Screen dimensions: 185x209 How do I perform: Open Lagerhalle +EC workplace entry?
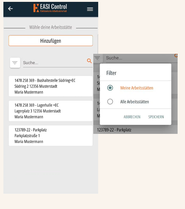(50, 111)
